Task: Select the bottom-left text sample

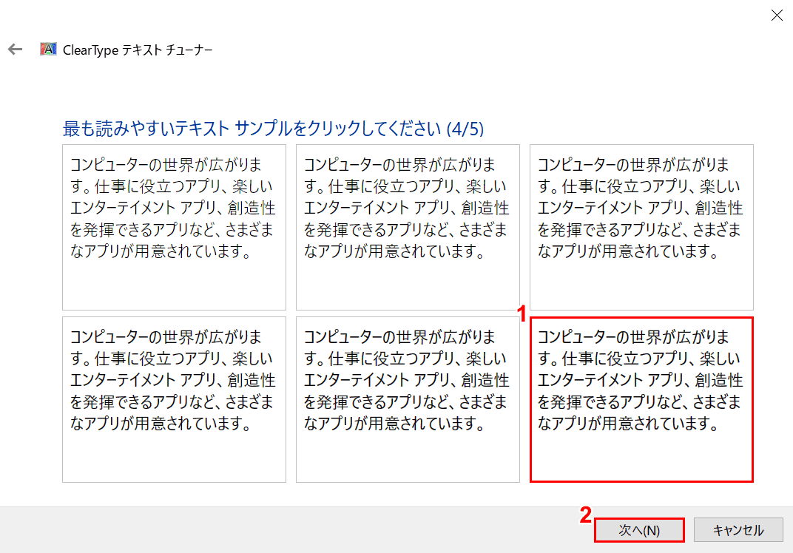Action: coord(174,399)
